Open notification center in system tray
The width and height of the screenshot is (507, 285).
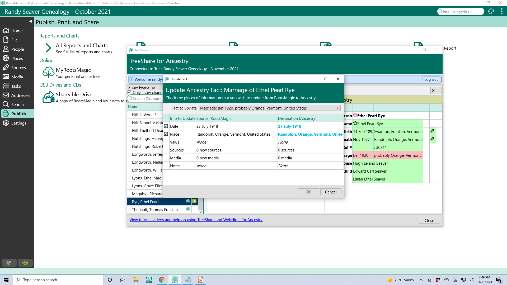pyautogui.click(x=499, y=280)
